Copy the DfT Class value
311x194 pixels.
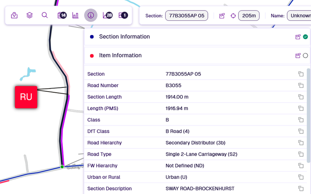coord(301,132)
